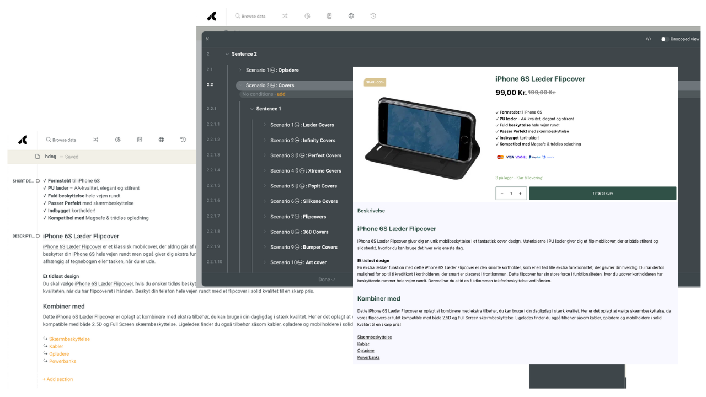Expand Scenario 7 Flipcovers
The height and width of the screenshot is (397, 706).
pos(265,217)
